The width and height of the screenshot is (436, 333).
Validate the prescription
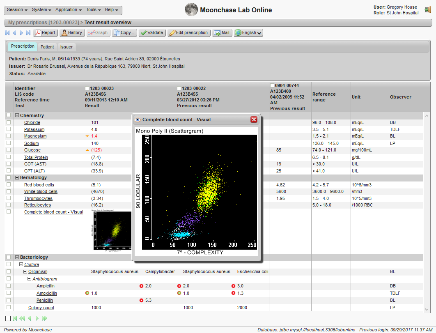152,33
